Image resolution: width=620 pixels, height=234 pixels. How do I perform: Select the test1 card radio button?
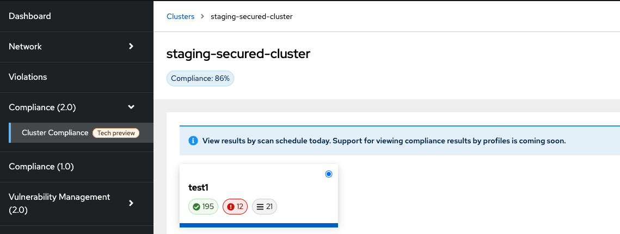tap(328, 174)
